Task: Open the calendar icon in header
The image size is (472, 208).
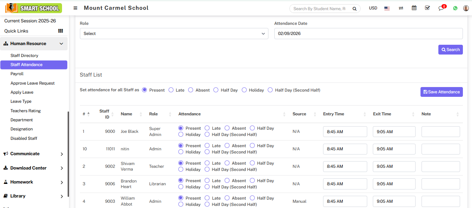Action: coord(414,8)
